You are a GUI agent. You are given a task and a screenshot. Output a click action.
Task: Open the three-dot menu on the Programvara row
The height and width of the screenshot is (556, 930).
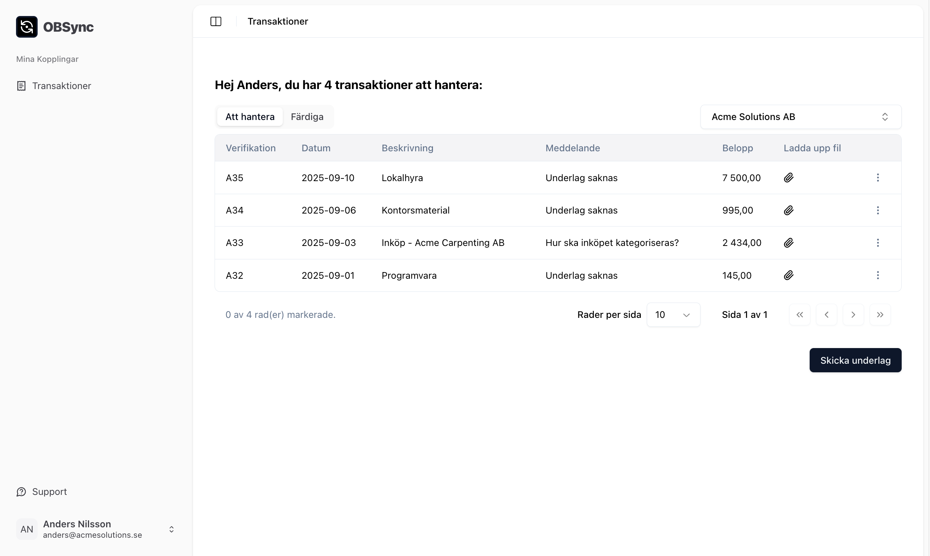point(878,275)
